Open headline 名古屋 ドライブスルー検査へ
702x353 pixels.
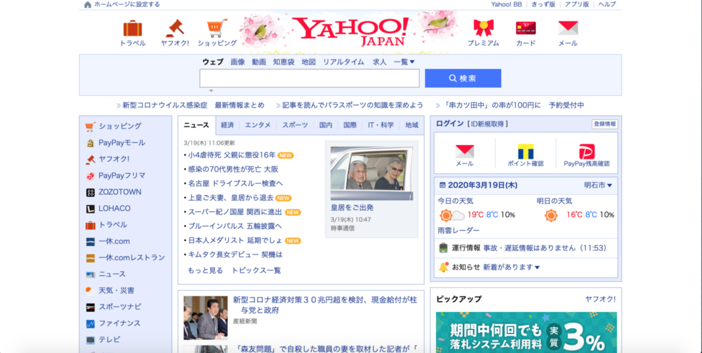[235, 183]
